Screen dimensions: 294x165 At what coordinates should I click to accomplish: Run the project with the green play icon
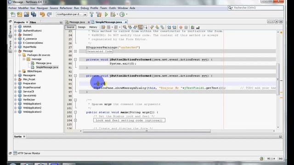click(106, 14)
